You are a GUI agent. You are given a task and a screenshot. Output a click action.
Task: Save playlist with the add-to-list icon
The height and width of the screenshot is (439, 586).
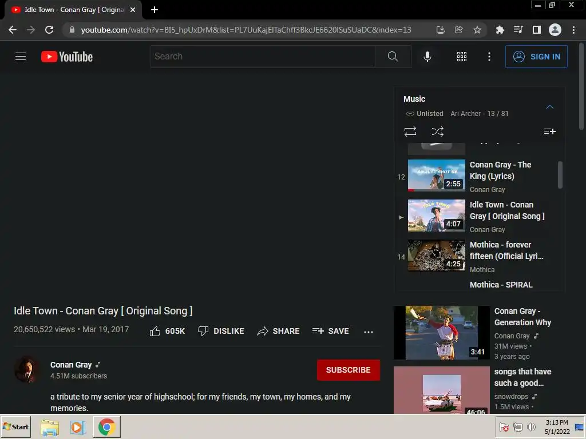click(x=549, y=131)
